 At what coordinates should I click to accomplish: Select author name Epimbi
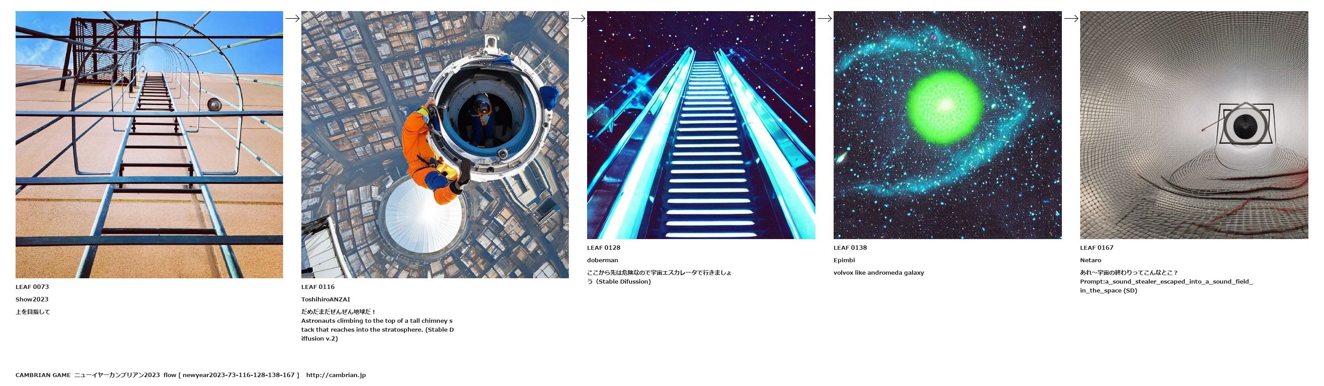point(844,260)
